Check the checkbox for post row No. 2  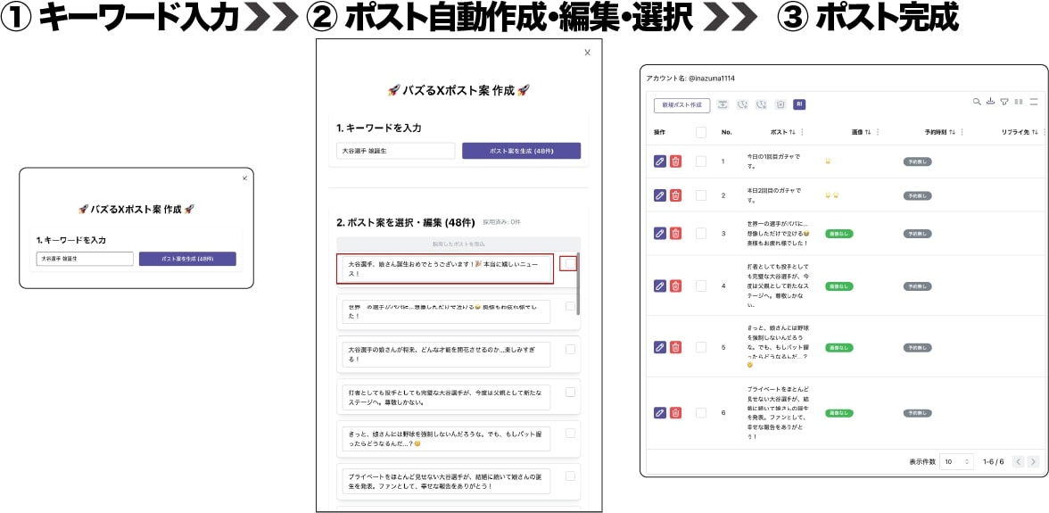tap(701, 195)
